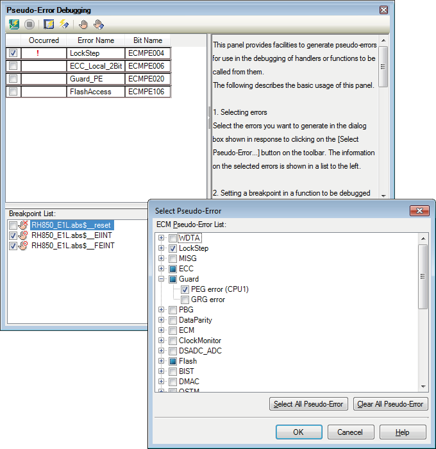Uncheck the LockStep row in error table

coord(13,53)
